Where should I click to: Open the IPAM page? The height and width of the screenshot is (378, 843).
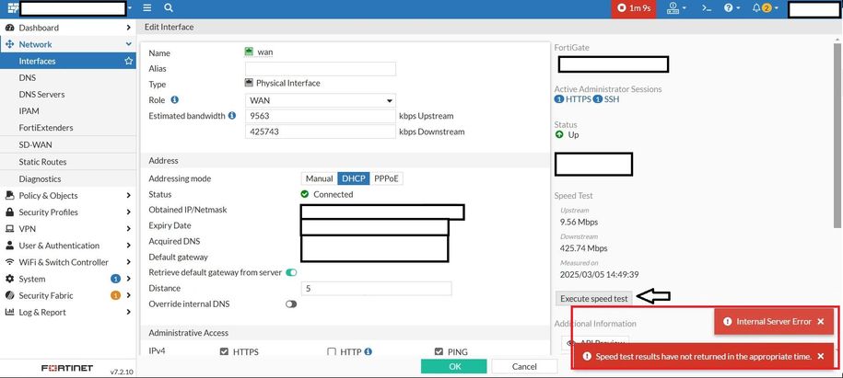[x=68, y=111]
